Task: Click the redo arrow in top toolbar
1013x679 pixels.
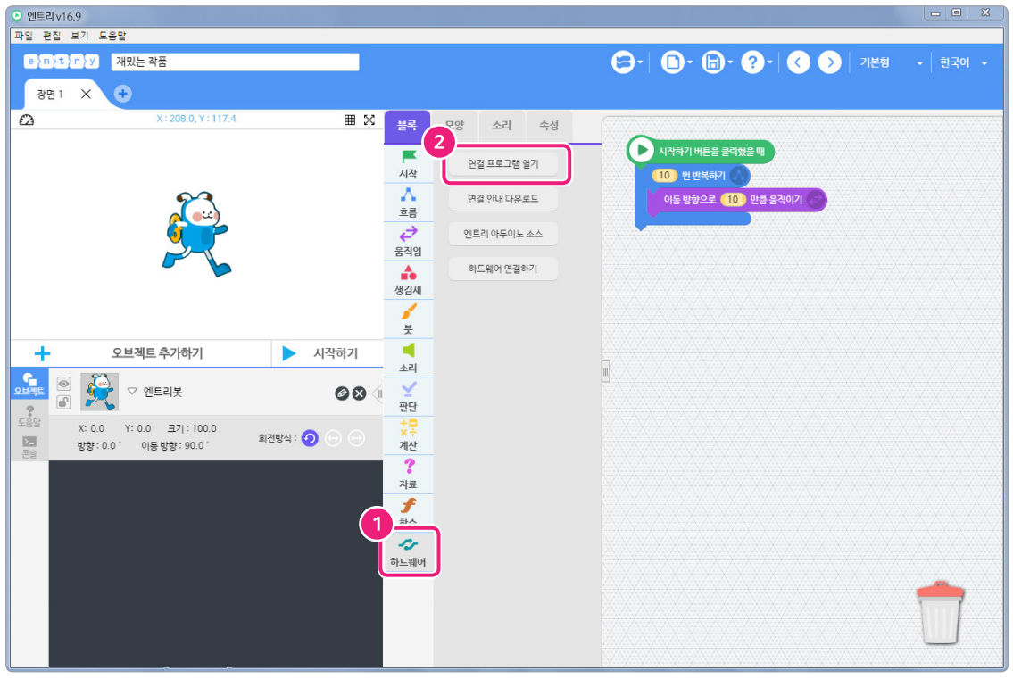Action: point(830,62)
